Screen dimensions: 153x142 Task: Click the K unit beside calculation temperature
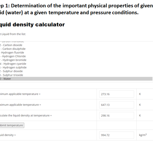point(140,116)
